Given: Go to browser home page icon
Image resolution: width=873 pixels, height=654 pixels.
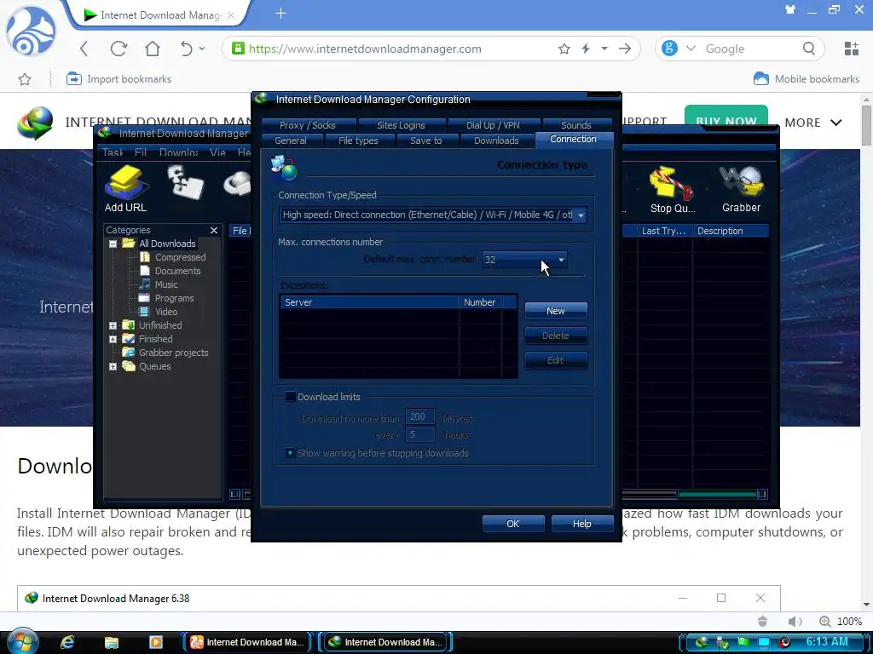Looking at the screenshot, I should click(153, 49).
